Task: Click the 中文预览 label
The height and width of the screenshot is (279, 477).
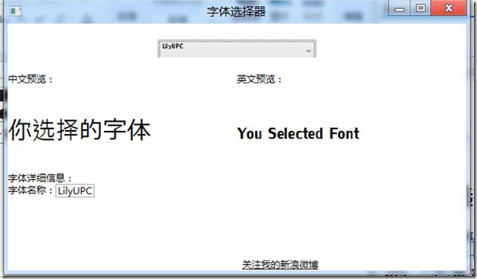Action: (x=30, y=79)
